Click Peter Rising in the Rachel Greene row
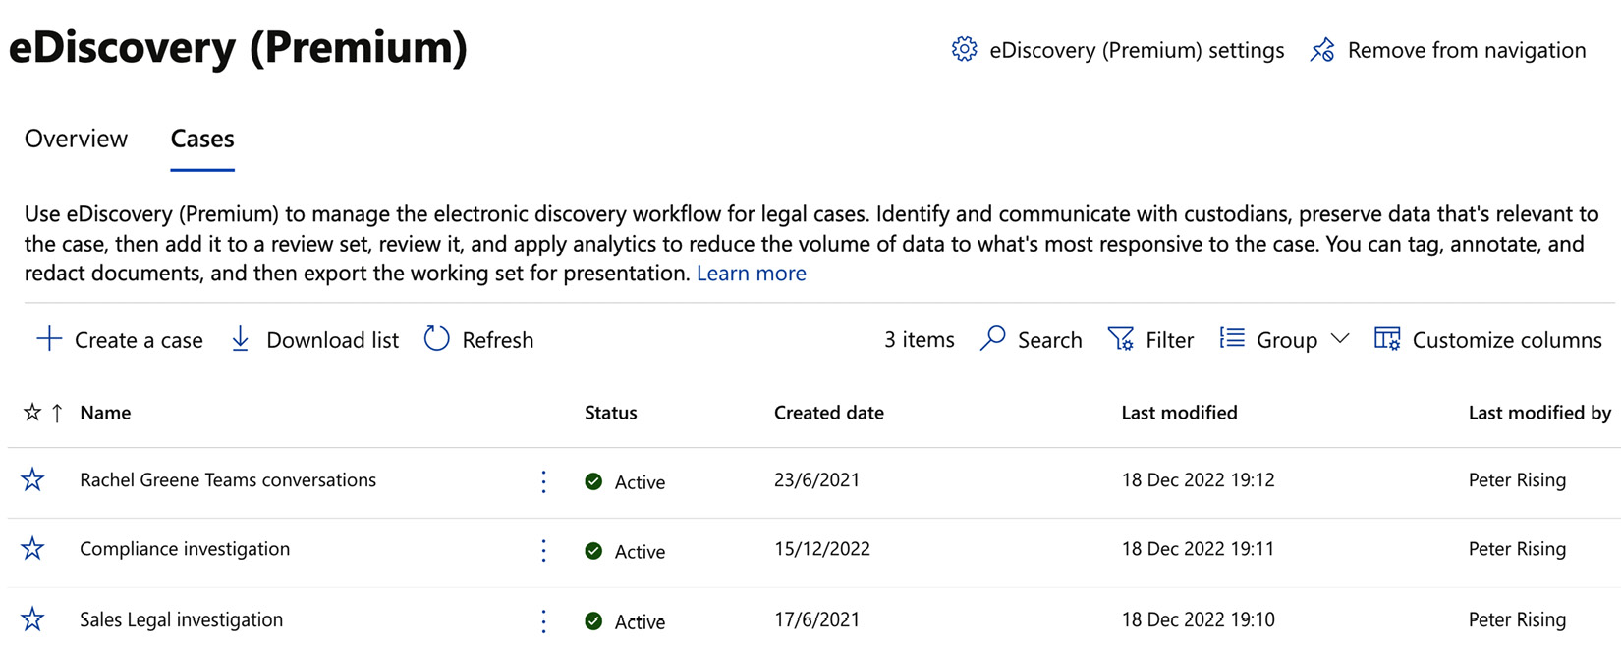1621x671 pixels. (x=1517, y=479)
